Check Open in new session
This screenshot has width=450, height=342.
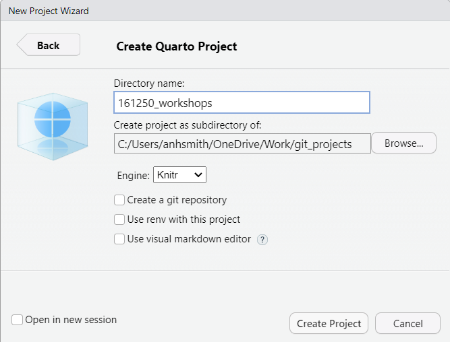coord(17,320)
